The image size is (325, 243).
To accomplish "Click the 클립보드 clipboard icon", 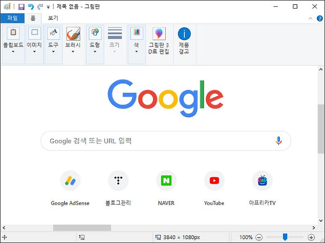I will tap(13, 33).
